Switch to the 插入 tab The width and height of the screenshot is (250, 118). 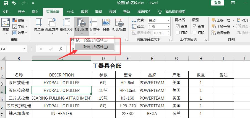click(x=35, y=12)
